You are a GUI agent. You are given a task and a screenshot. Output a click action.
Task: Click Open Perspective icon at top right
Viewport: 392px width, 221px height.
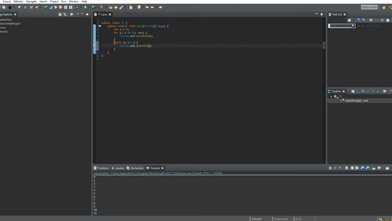pos(384,7)
